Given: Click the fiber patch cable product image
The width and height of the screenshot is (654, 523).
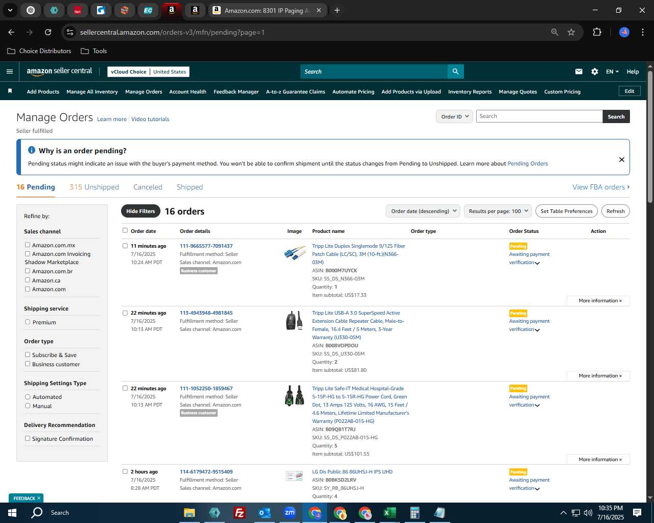Looking at the screenshot, I should [x=295, y=253].
